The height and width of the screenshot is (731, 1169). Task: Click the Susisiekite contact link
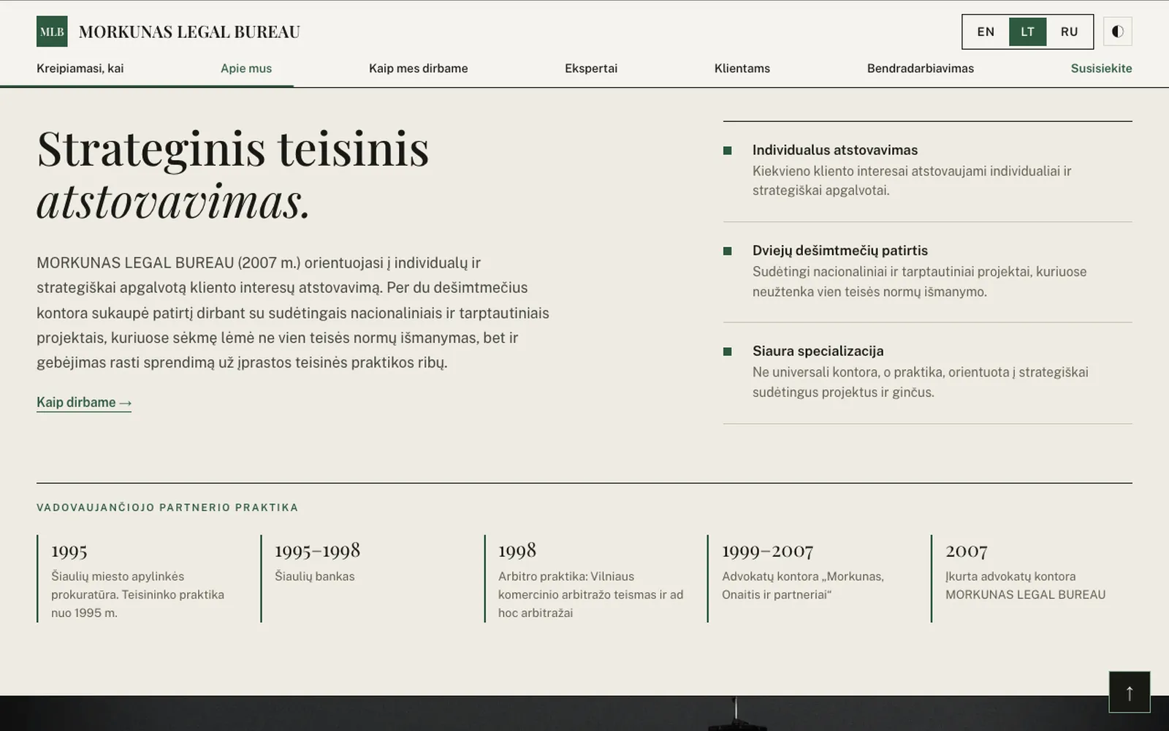(x=1101, y=68)
